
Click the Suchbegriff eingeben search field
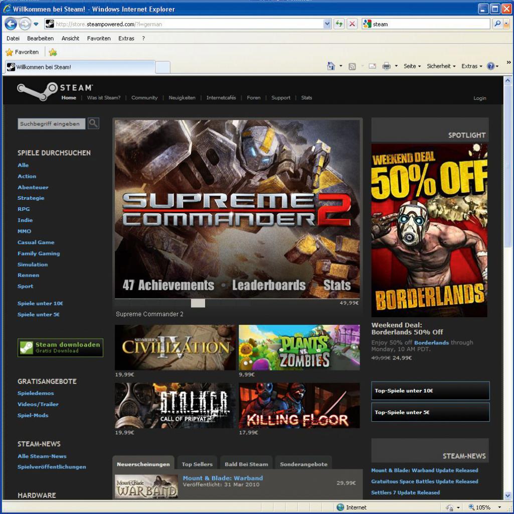52,124
